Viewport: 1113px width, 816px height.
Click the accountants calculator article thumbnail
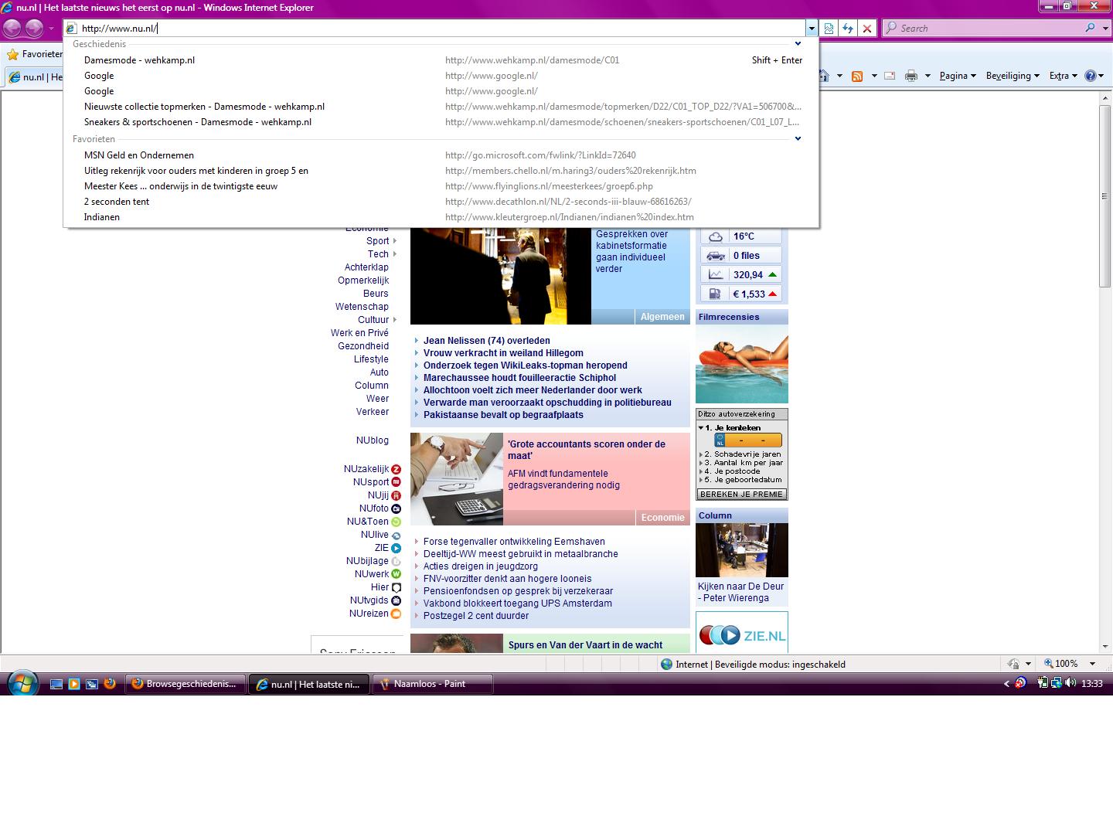point(457,479)
